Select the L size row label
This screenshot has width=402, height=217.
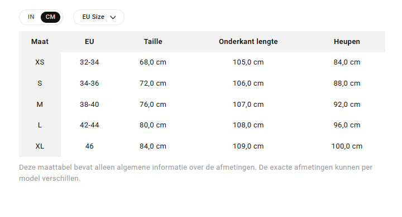pos(40,125)
